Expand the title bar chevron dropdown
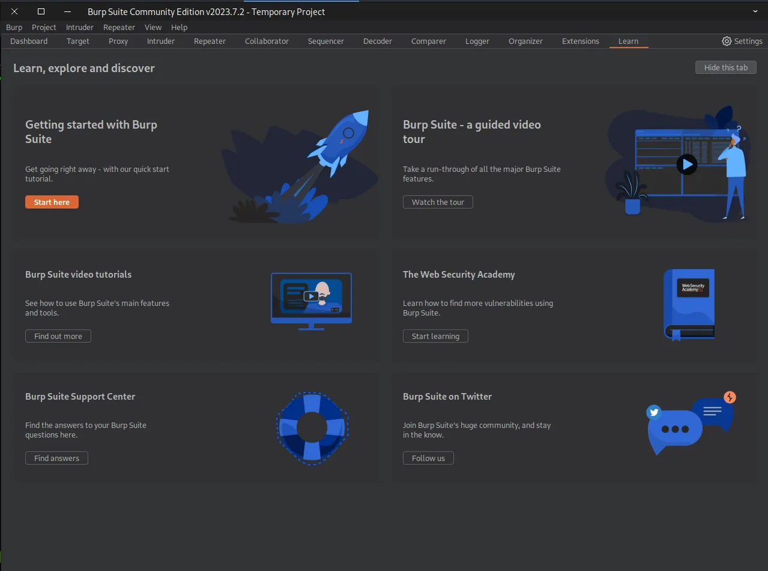 click(x=755, y=11)
